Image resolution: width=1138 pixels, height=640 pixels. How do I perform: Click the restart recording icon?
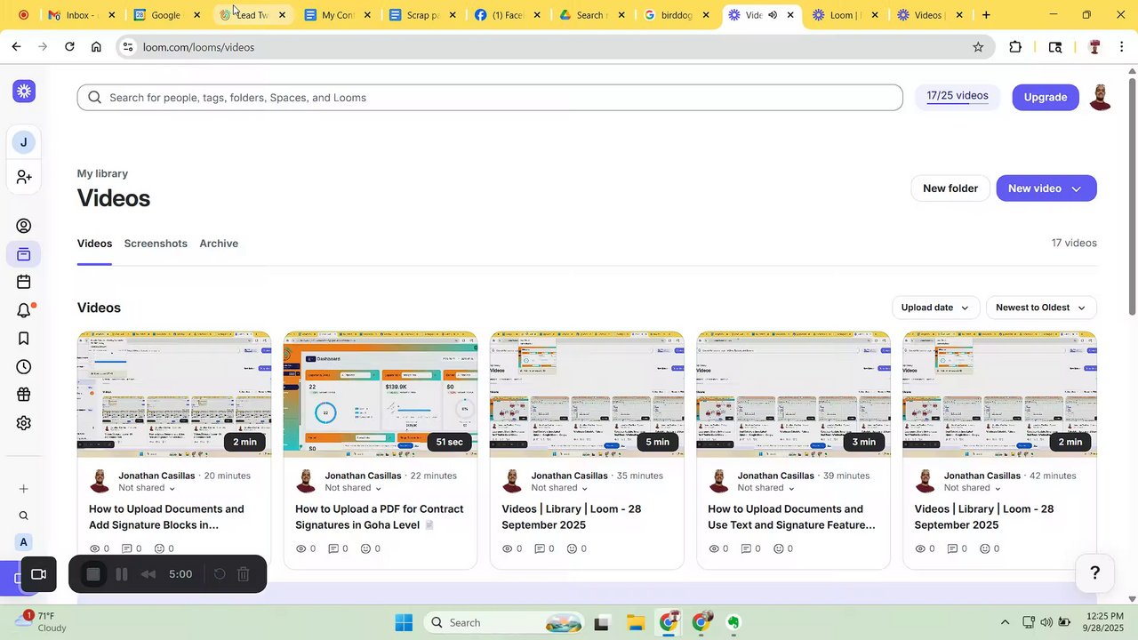[220, 574]
